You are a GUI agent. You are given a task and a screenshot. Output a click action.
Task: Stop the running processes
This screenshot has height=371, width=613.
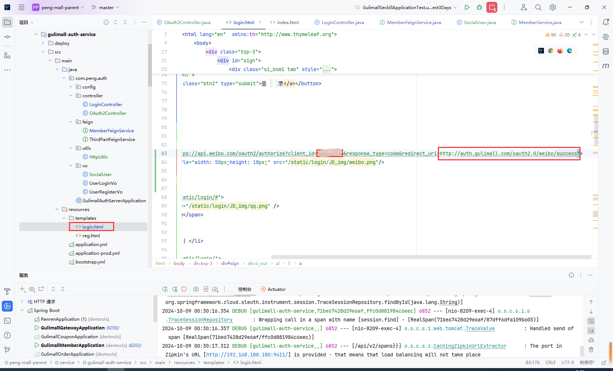pyautogui.click(x=492, y=7)
